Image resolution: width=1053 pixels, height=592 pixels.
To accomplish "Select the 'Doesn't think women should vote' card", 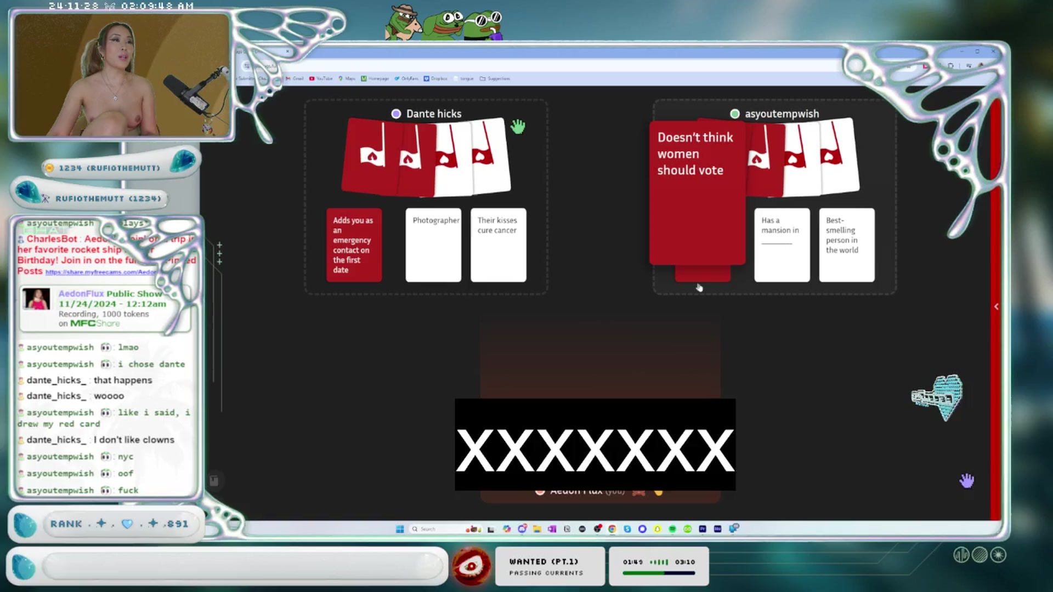I will [697, 192].
